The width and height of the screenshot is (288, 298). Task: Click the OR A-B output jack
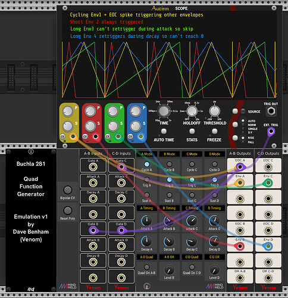[x=240, y=278]
